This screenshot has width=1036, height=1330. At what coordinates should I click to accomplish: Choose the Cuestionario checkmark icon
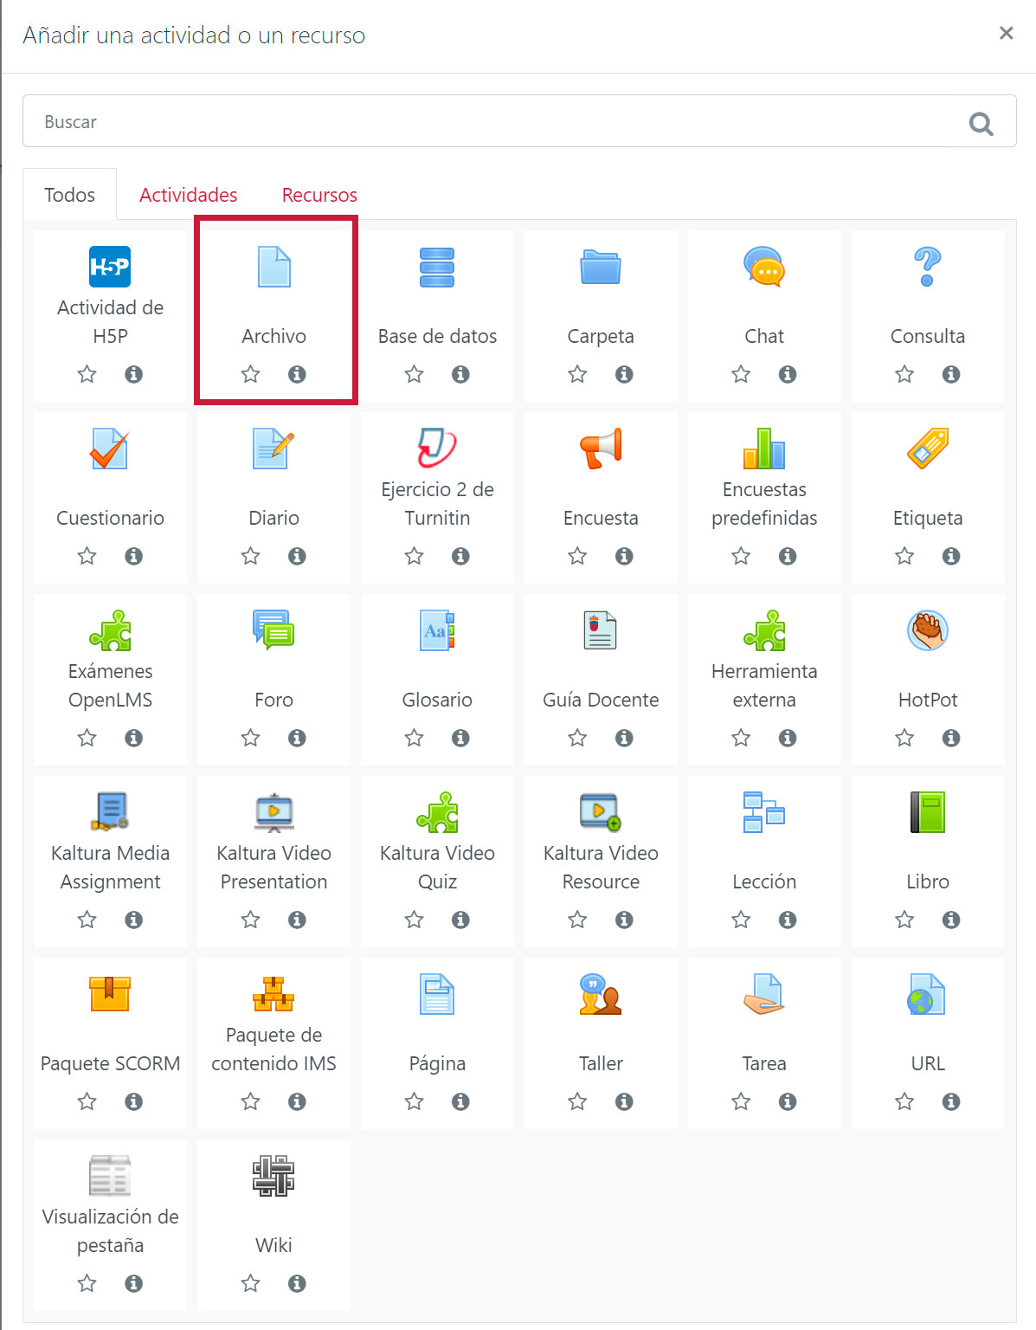(110, 449)
